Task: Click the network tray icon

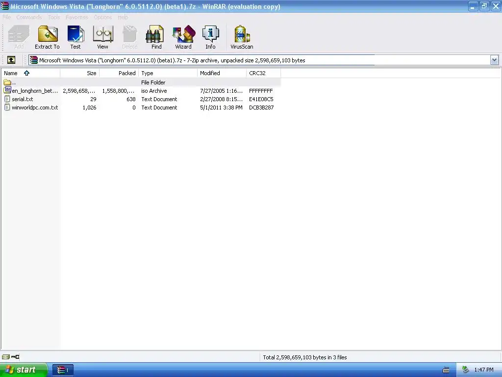Action: click(465, 370)
